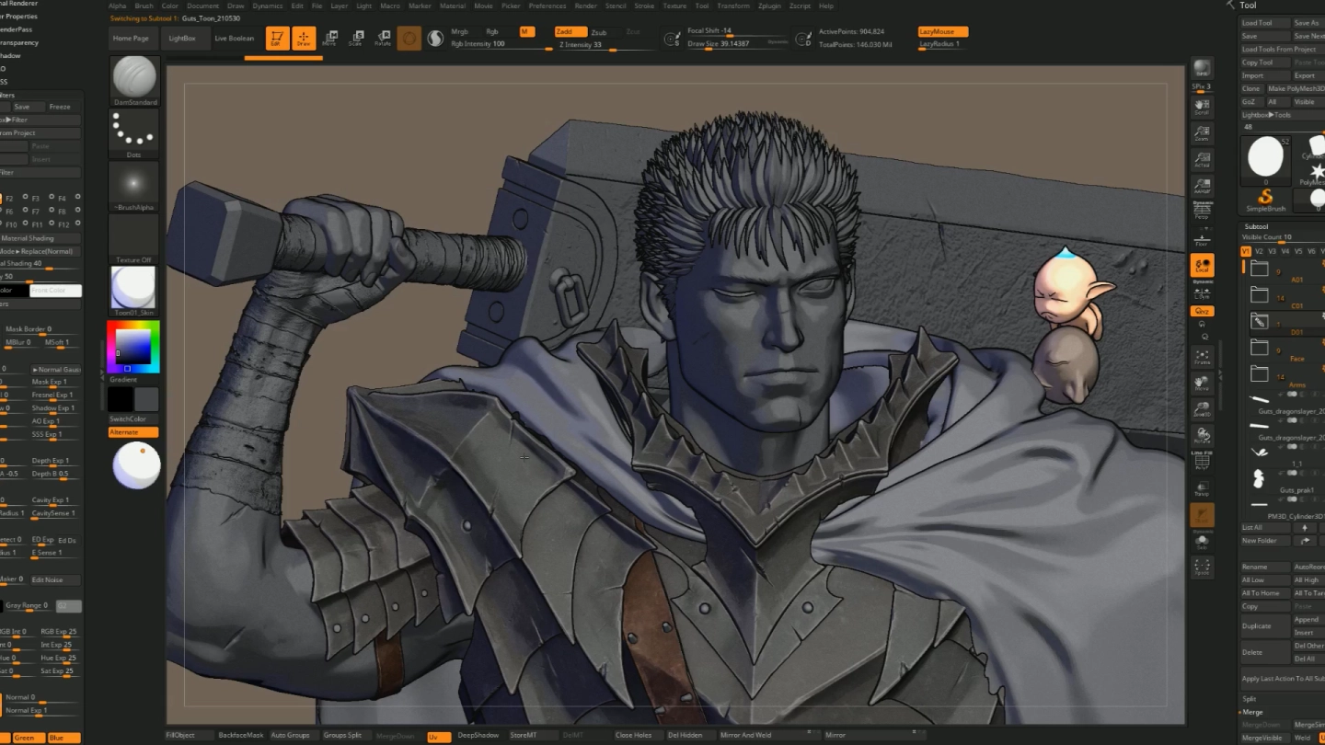Open the Zplugin menu

tap(769, 6)
